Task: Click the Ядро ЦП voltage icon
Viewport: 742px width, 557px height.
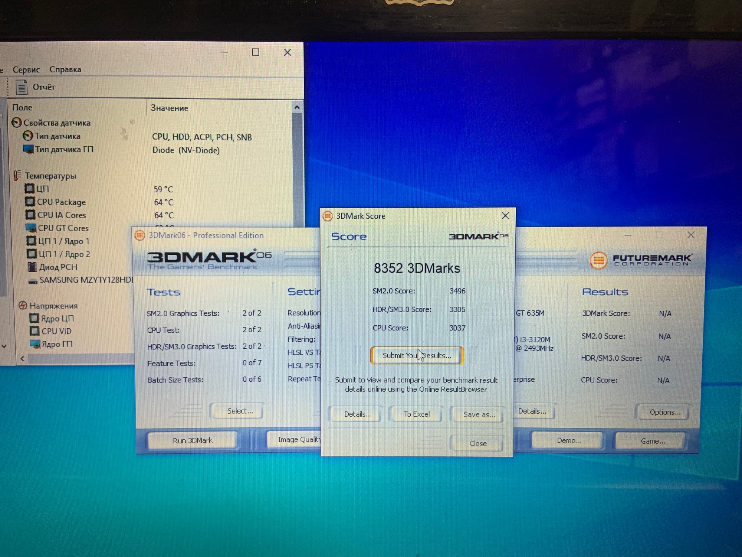Action: tap(34, 318)
